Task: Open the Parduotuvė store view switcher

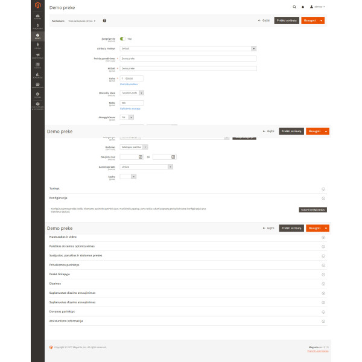Action: 82,21
